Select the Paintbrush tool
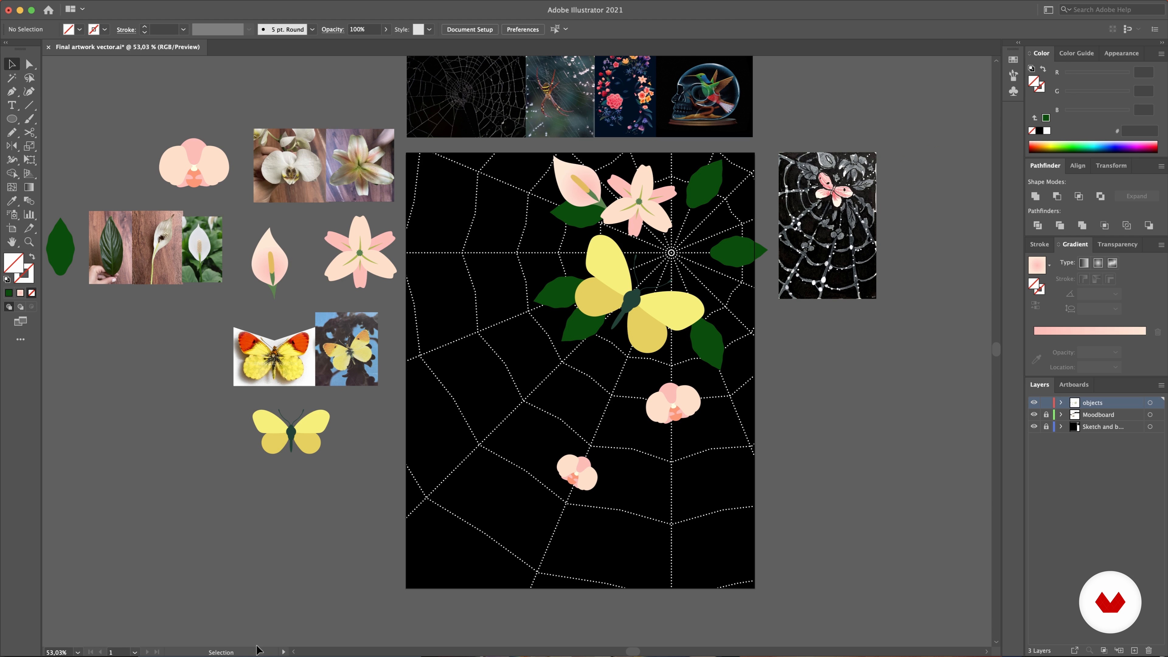The image size is (1168, 657). [x=30, y=119]
